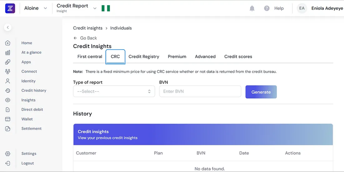Switch to the First central tab

pyautogui.click(x=90, y=57)
